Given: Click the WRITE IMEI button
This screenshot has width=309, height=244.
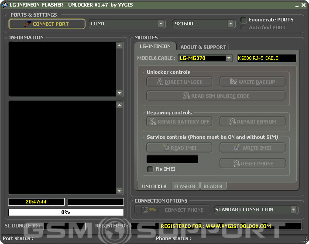Looking at the screenshot, I should 253,148.
